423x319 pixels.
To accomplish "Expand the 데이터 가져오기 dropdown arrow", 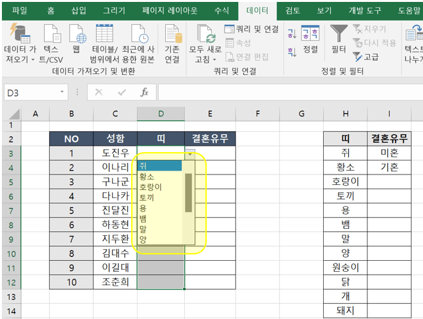I will click(x=33, y=59).
